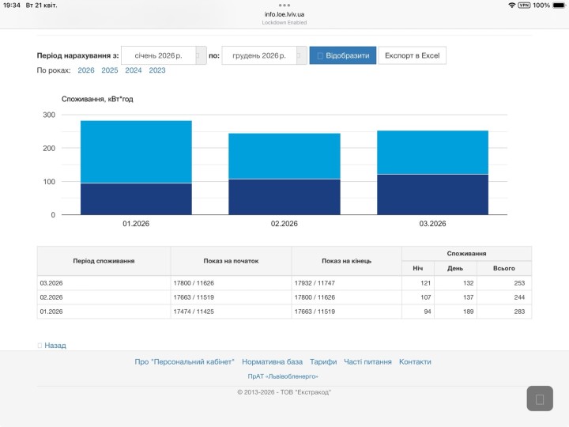Screen dimensions: 569x427
Task: Go back via the Назад link
Action: click(x=55, y=346)
